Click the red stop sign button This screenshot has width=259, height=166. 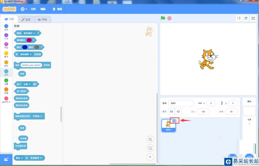(x=169, y=18)
